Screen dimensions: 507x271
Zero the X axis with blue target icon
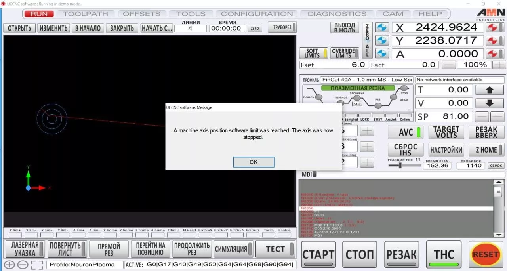381,27
